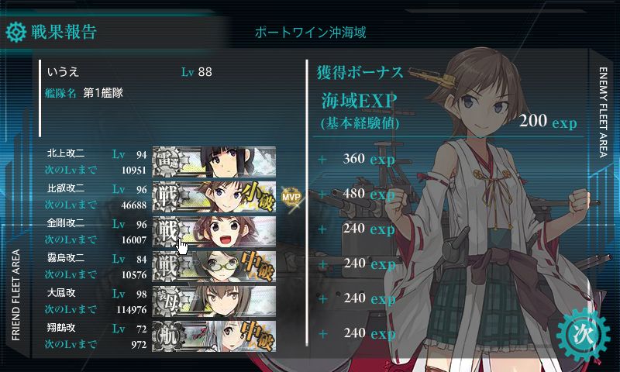Select 翔鶴改 ship banner

(x=214, y=336)
